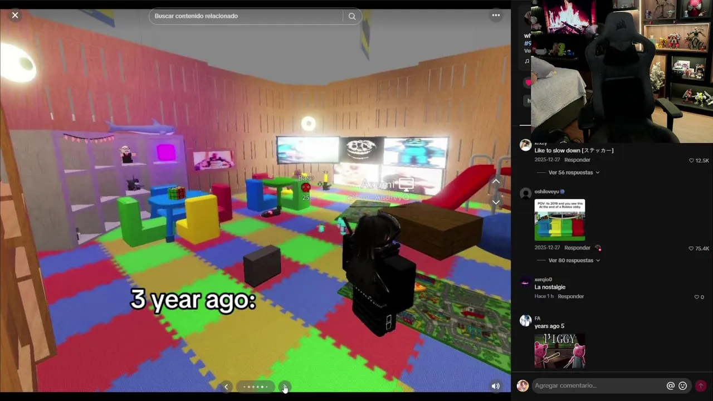This screenshot has height=401, width=713.
Task: Like the video with the pink heart
Action: (x=528, y=82)
